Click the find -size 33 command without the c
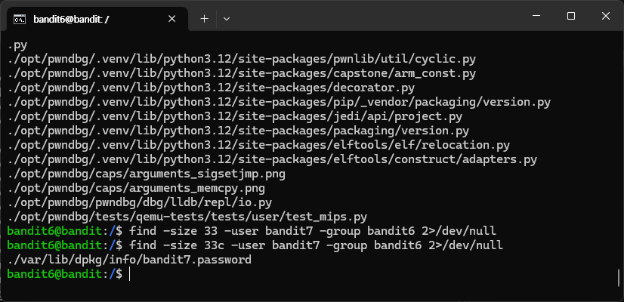The width and height of the screenshot is (624, 302). pyautogui.click(x=313, y=231)
